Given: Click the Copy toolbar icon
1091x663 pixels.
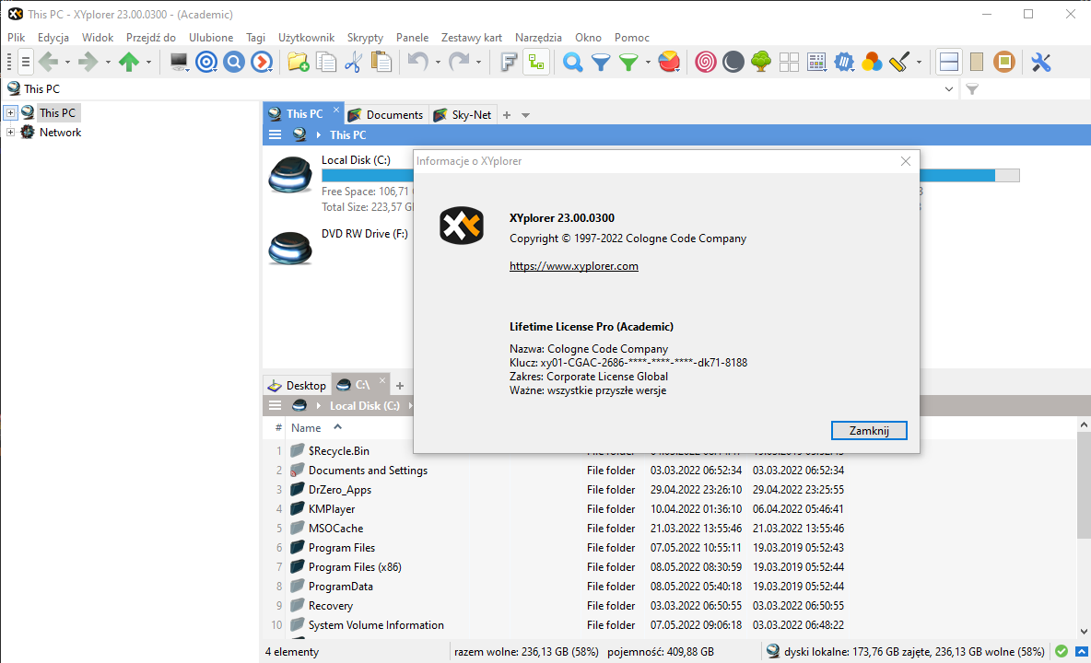Looking at the screenshot, I should tap(325, 63).
